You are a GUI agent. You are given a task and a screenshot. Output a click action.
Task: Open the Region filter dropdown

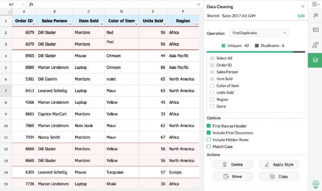[196, 24]
